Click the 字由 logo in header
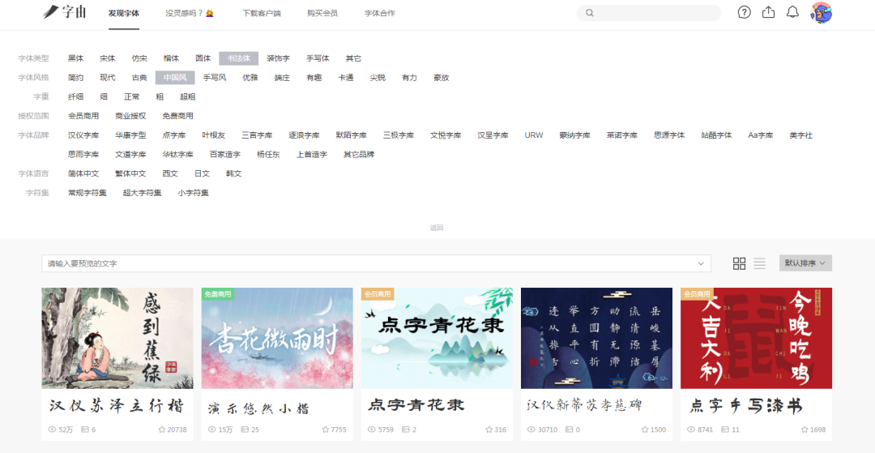The image size is (875, 453). (x=65, y=12)
